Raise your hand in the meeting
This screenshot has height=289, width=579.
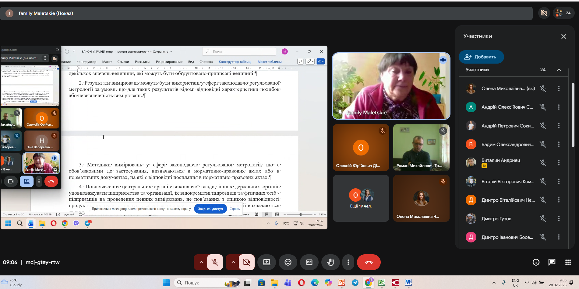point(330,262)
